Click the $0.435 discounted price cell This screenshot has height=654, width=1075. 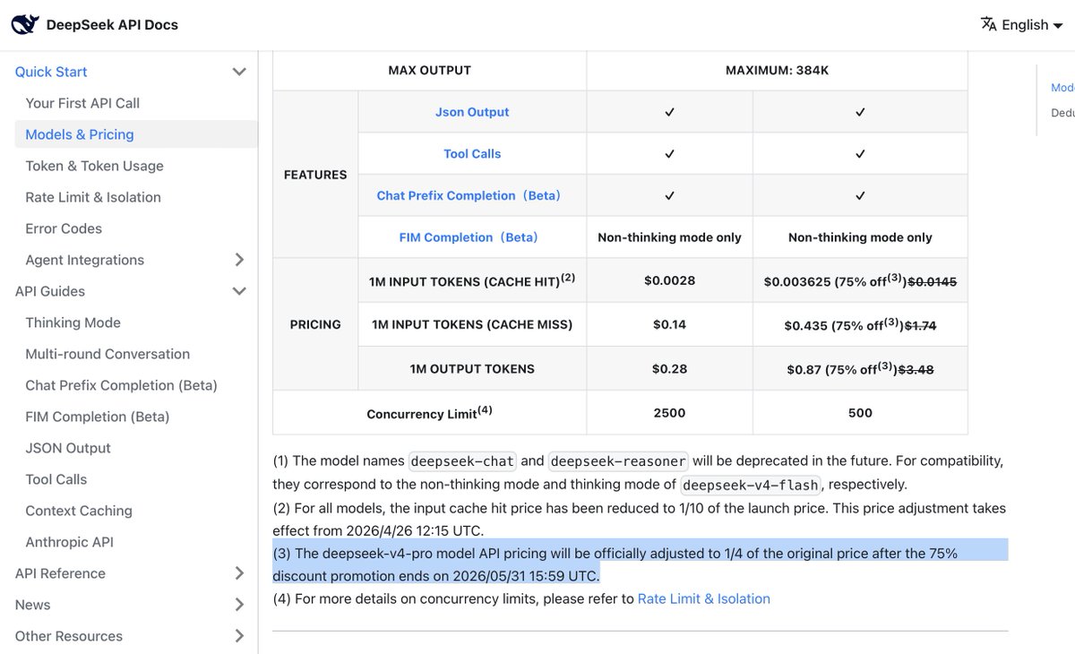tap(860, 324)
